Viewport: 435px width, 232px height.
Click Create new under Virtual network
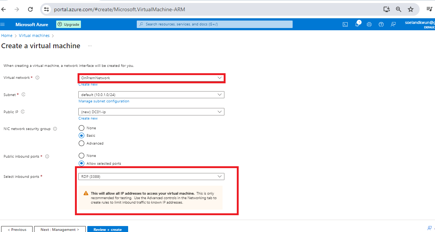pos(88,84)
